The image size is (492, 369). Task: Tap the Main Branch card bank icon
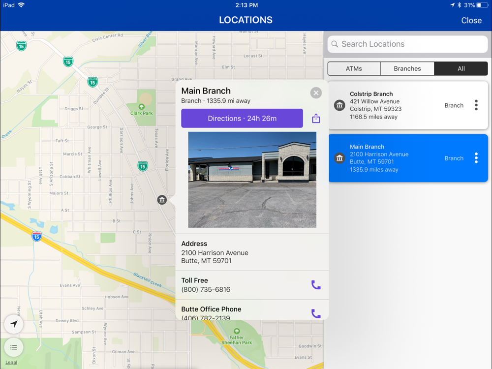click(x=339, y=158)
